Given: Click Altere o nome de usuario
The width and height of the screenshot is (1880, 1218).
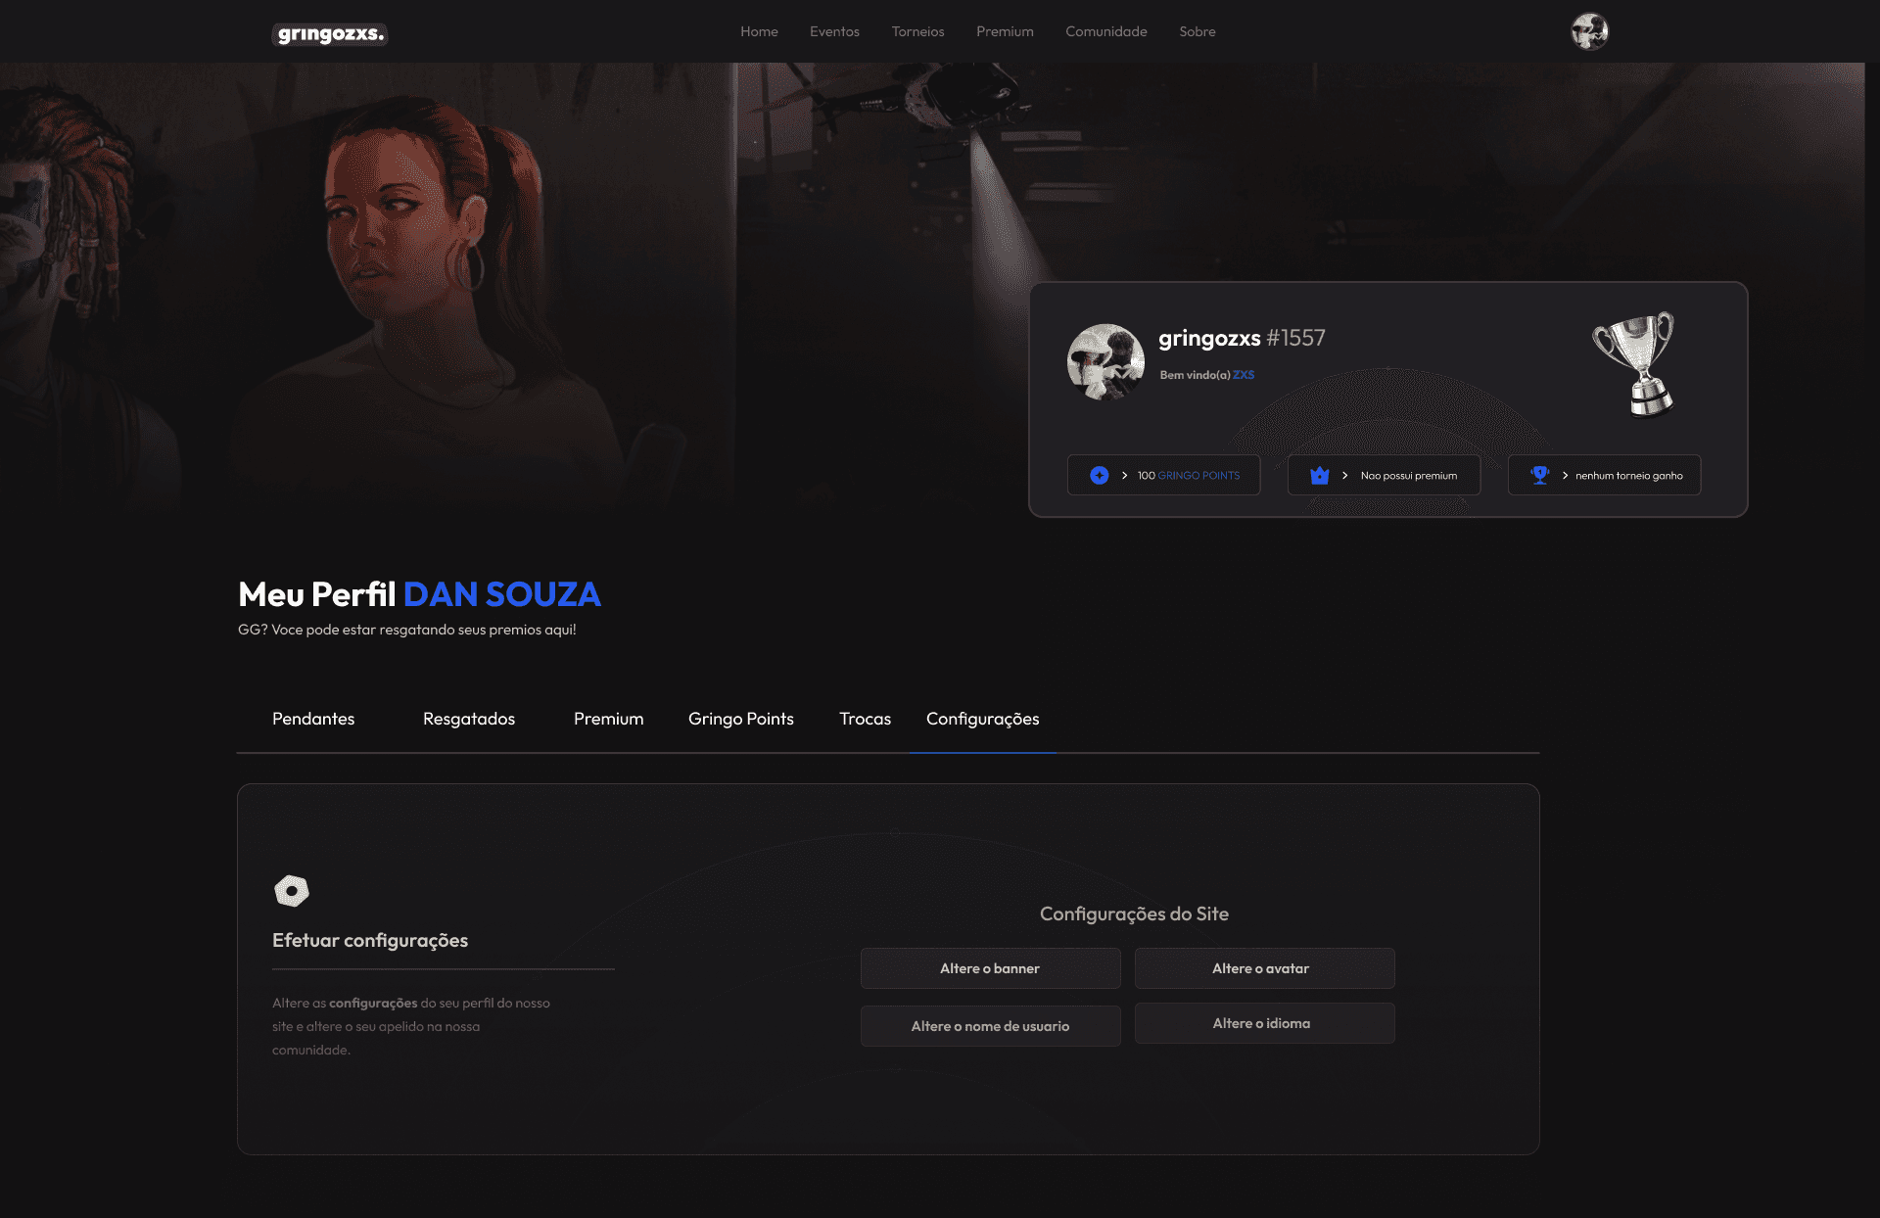Looking at the screenshot, I should click(x=990, y=1026).
